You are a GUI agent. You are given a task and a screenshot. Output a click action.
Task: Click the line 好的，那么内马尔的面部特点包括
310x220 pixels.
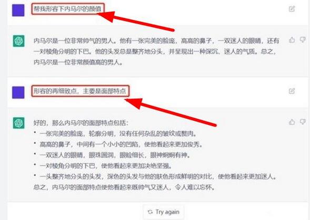click(81, 123)
